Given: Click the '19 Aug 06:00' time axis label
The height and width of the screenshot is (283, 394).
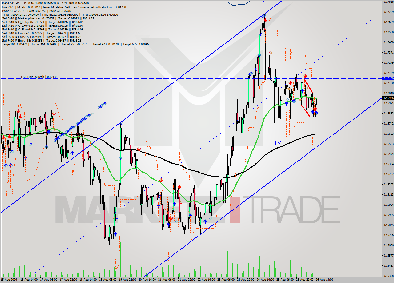Looking at the screenshot, I should click(x=108, y=280).
